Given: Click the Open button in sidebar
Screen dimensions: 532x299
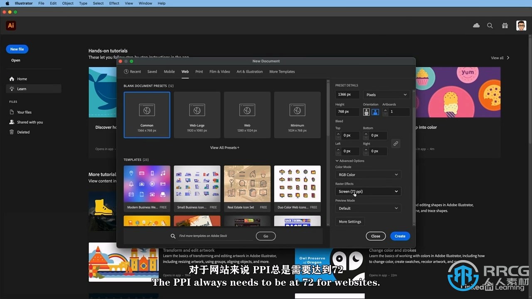Looking at the screenshot, I should [16, 60].
